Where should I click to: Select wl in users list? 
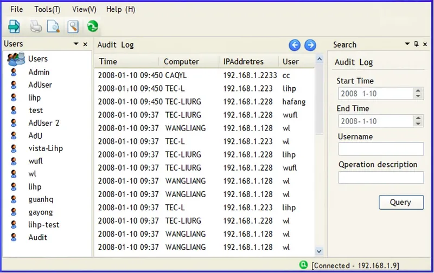click(32, 174)
